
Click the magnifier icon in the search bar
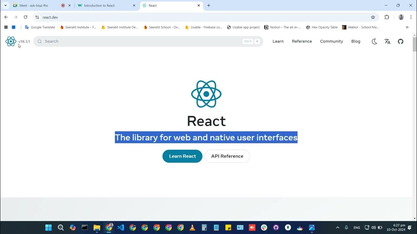coord(39,41)
